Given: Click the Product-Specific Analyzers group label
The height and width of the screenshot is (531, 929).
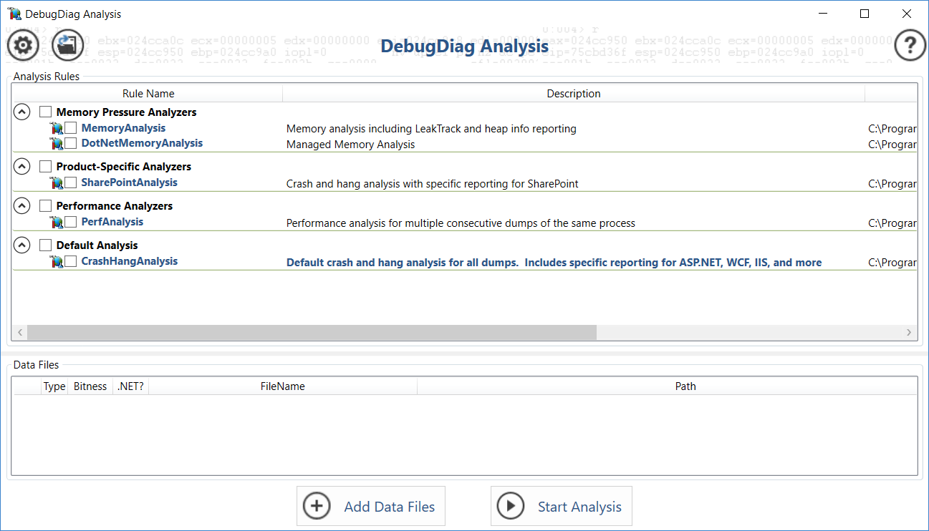Looking at the screenshot, I should point(124,167).
